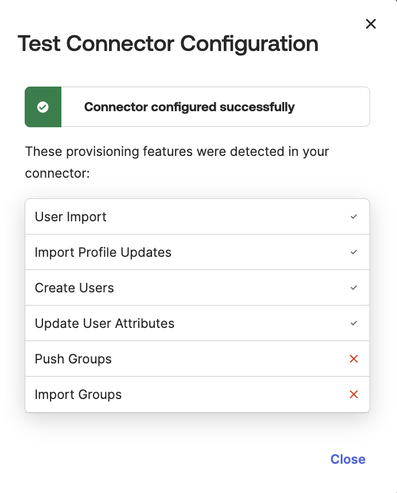Click the circular check badge in success banner

[42, 106]
